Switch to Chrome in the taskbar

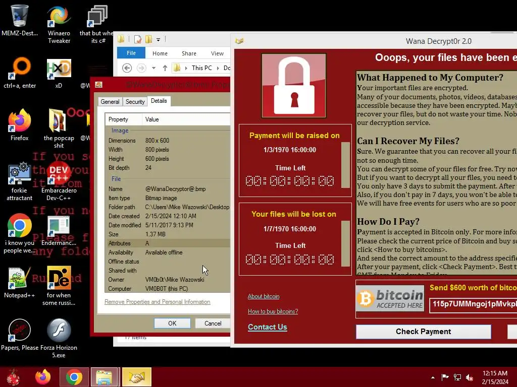click(74, 377)
